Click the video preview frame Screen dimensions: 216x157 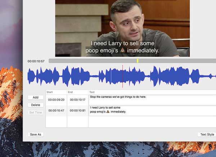point(122,28)
